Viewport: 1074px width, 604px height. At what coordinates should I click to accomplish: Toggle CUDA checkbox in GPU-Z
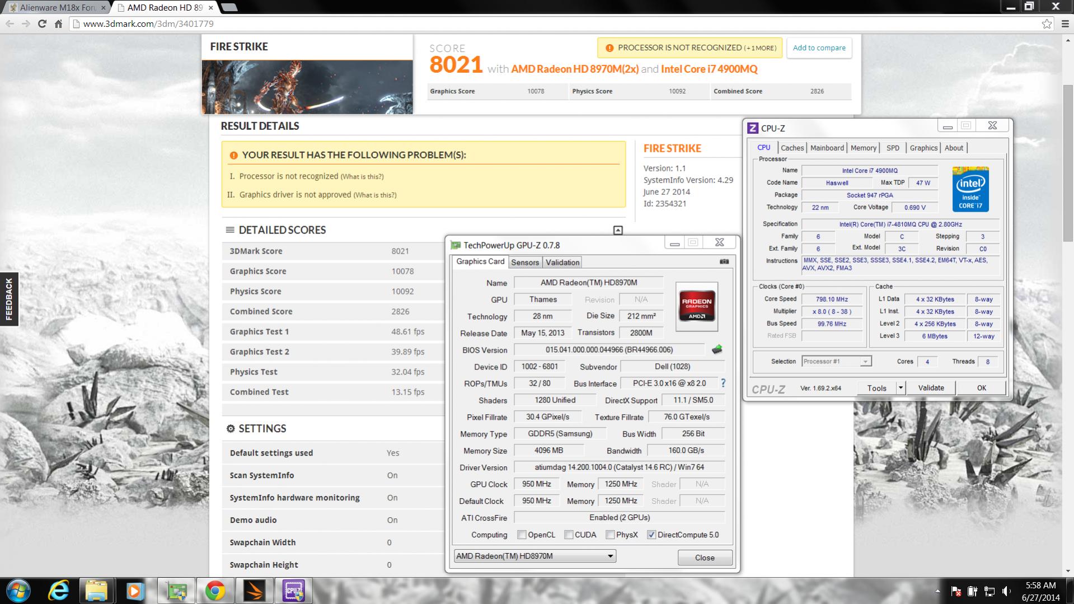[x=569, y=535]
